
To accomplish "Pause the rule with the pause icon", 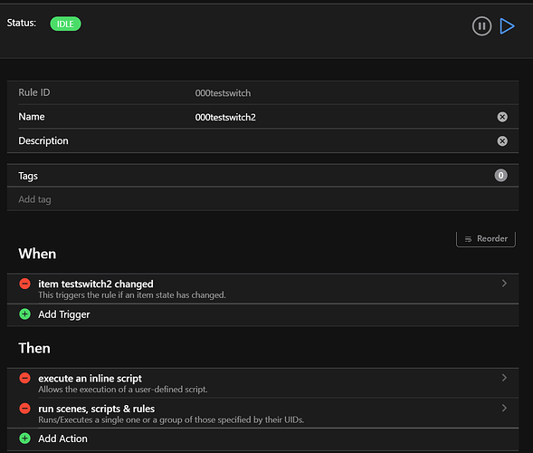I will click(481, 26).
